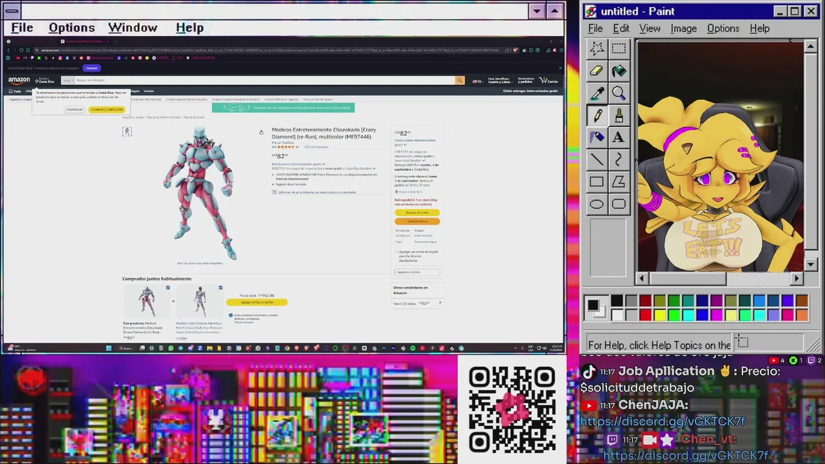Open the Window menu in the outer frame

click(x=133, y=28)
